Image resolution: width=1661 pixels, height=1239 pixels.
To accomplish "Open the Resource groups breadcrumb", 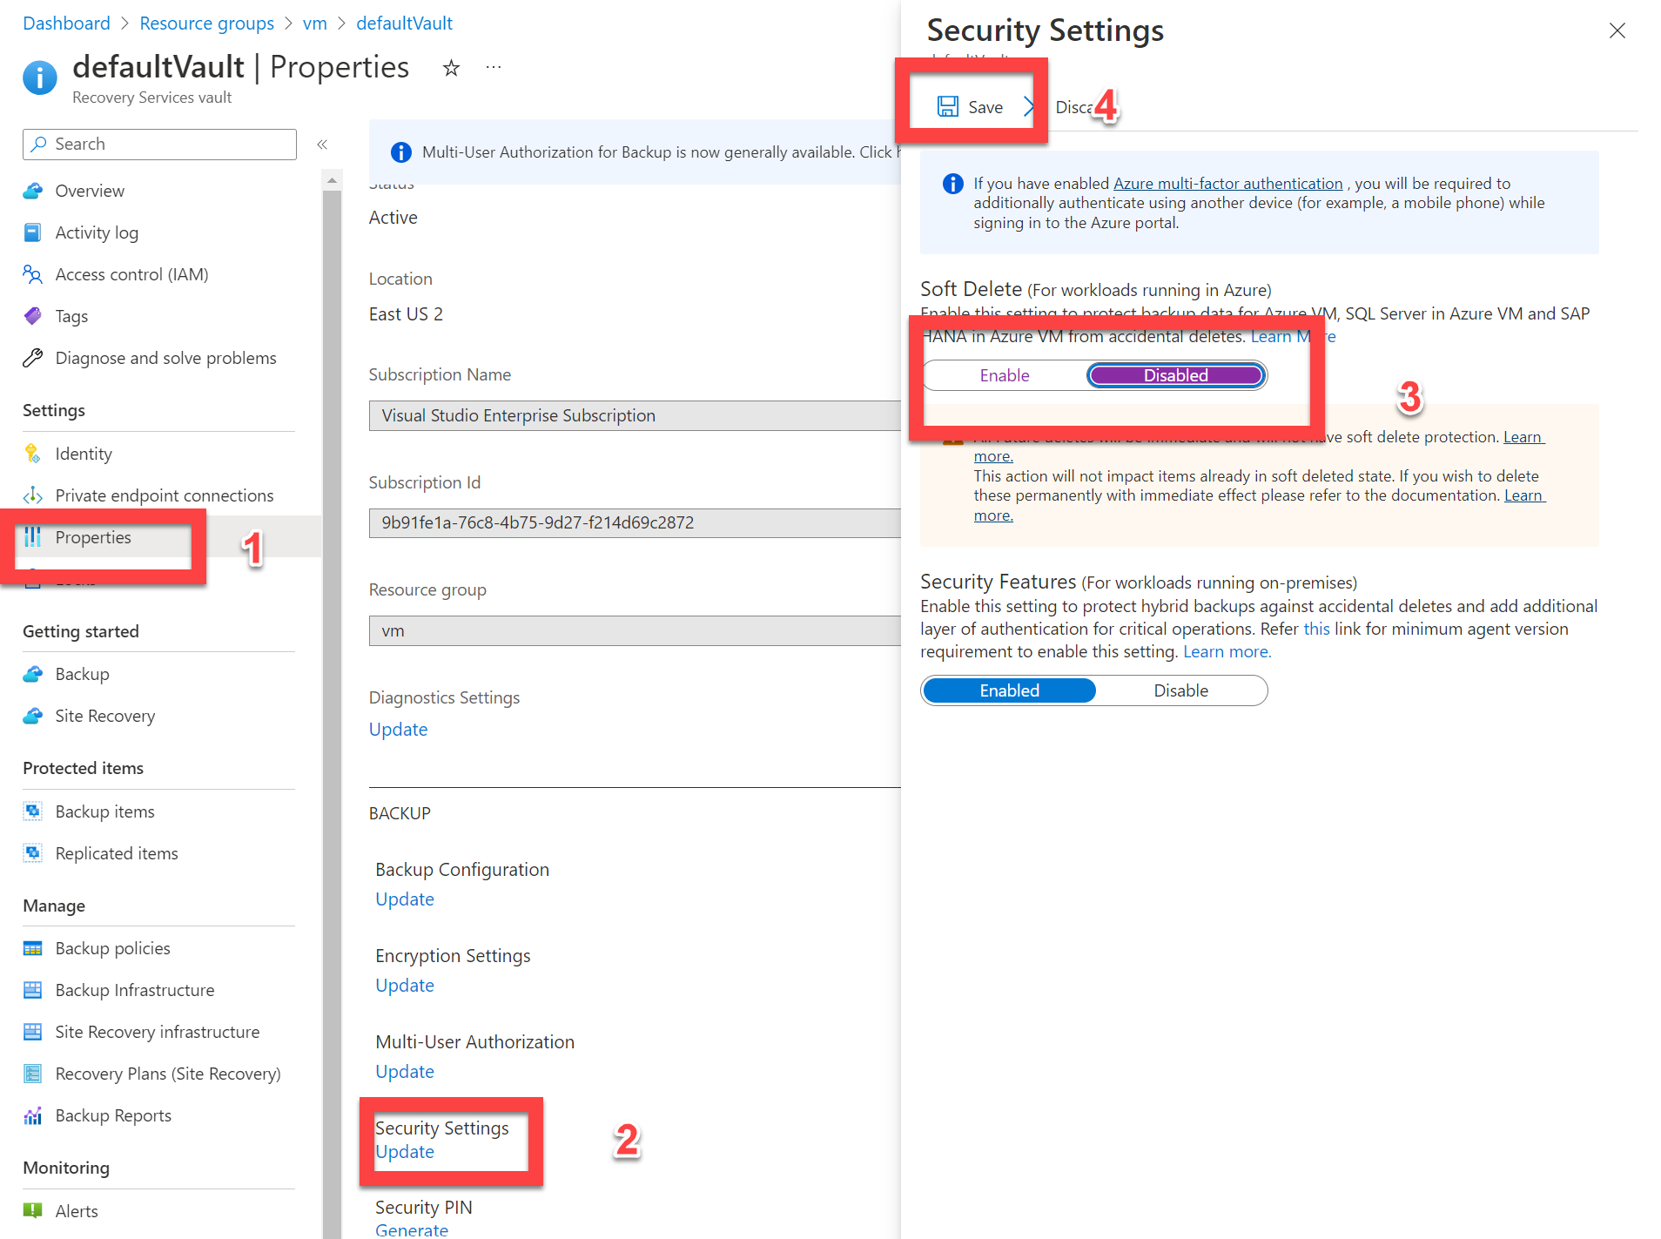I will 206,23.
